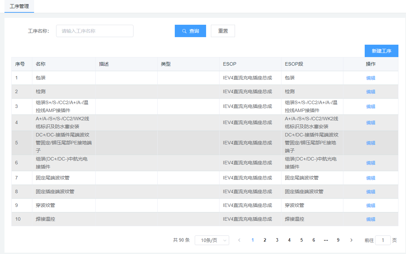Click the 新建工序 button
This screenshot has width=406, height=254.
381,51
